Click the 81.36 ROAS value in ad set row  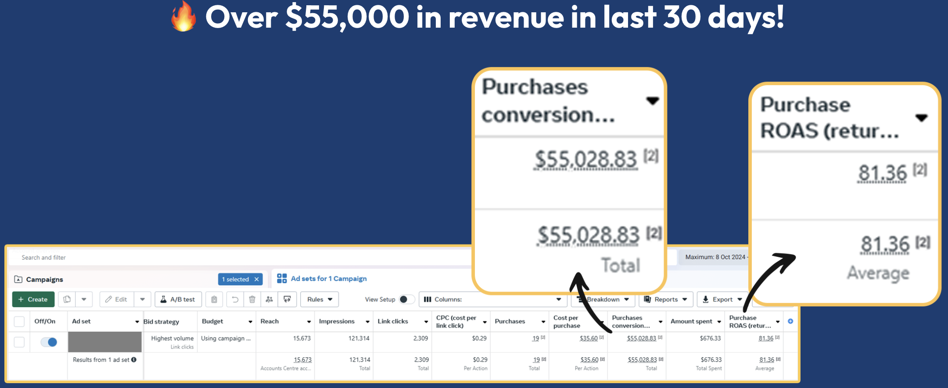[x=766, y=338]
